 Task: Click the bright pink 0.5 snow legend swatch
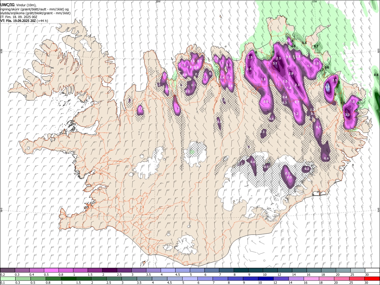51,270
